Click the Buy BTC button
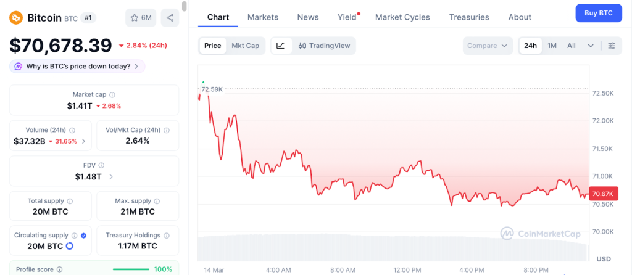The image size is (632, 275). (x=598, y=13)
